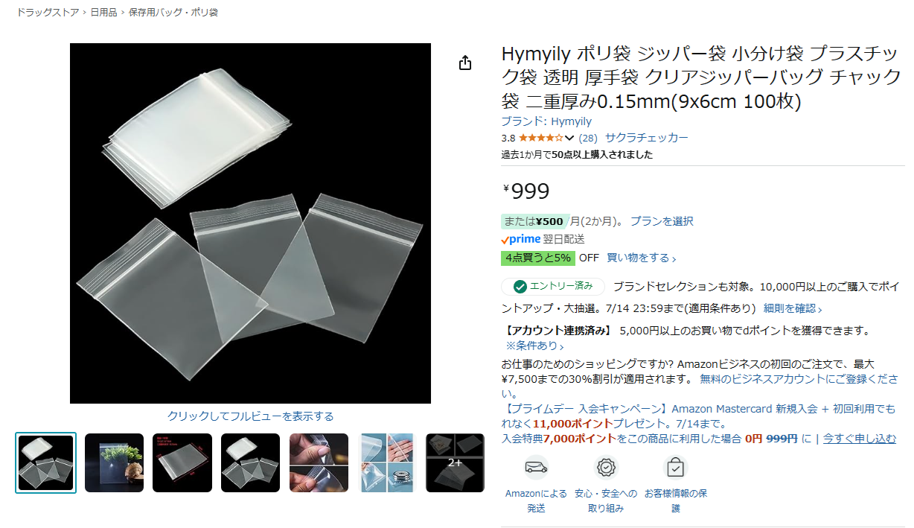Viewport: 914px width, 528px height.
Task: Select the plant-in-bag thumbnail image
Action: point(114,462)
